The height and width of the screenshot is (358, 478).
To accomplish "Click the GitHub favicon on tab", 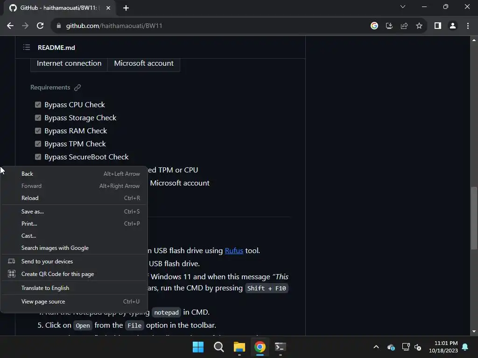I will (13, 8).
